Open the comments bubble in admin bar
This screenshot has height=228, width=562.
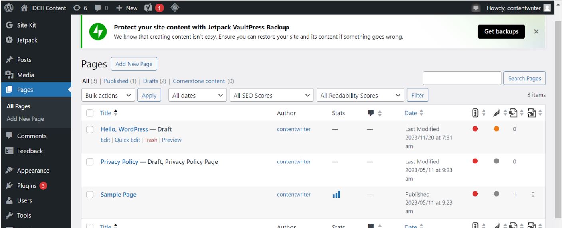coord(98,8)
